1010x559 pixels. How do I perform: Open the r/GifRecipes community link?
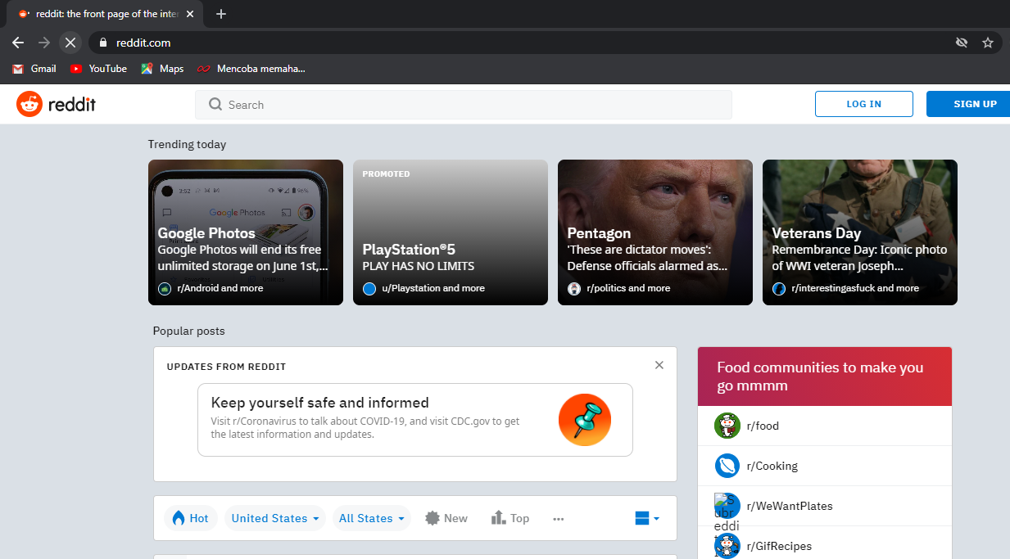779,546
